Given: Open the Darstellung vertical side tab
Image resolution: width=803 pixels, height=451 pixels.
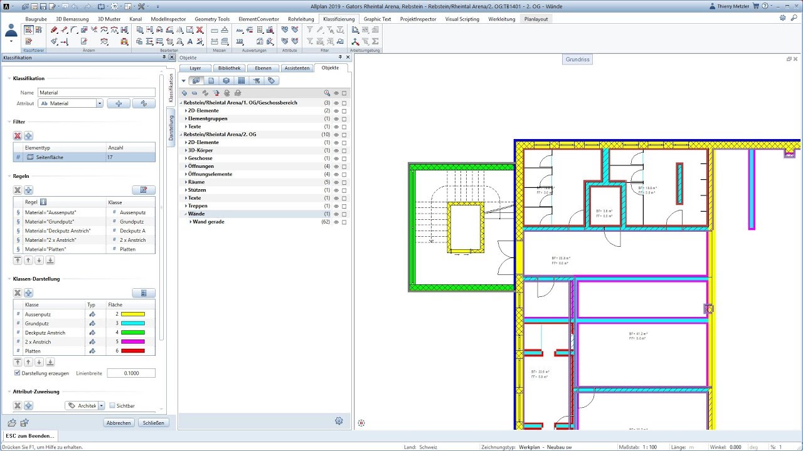Looking at the screenshot, I should 170,128.
